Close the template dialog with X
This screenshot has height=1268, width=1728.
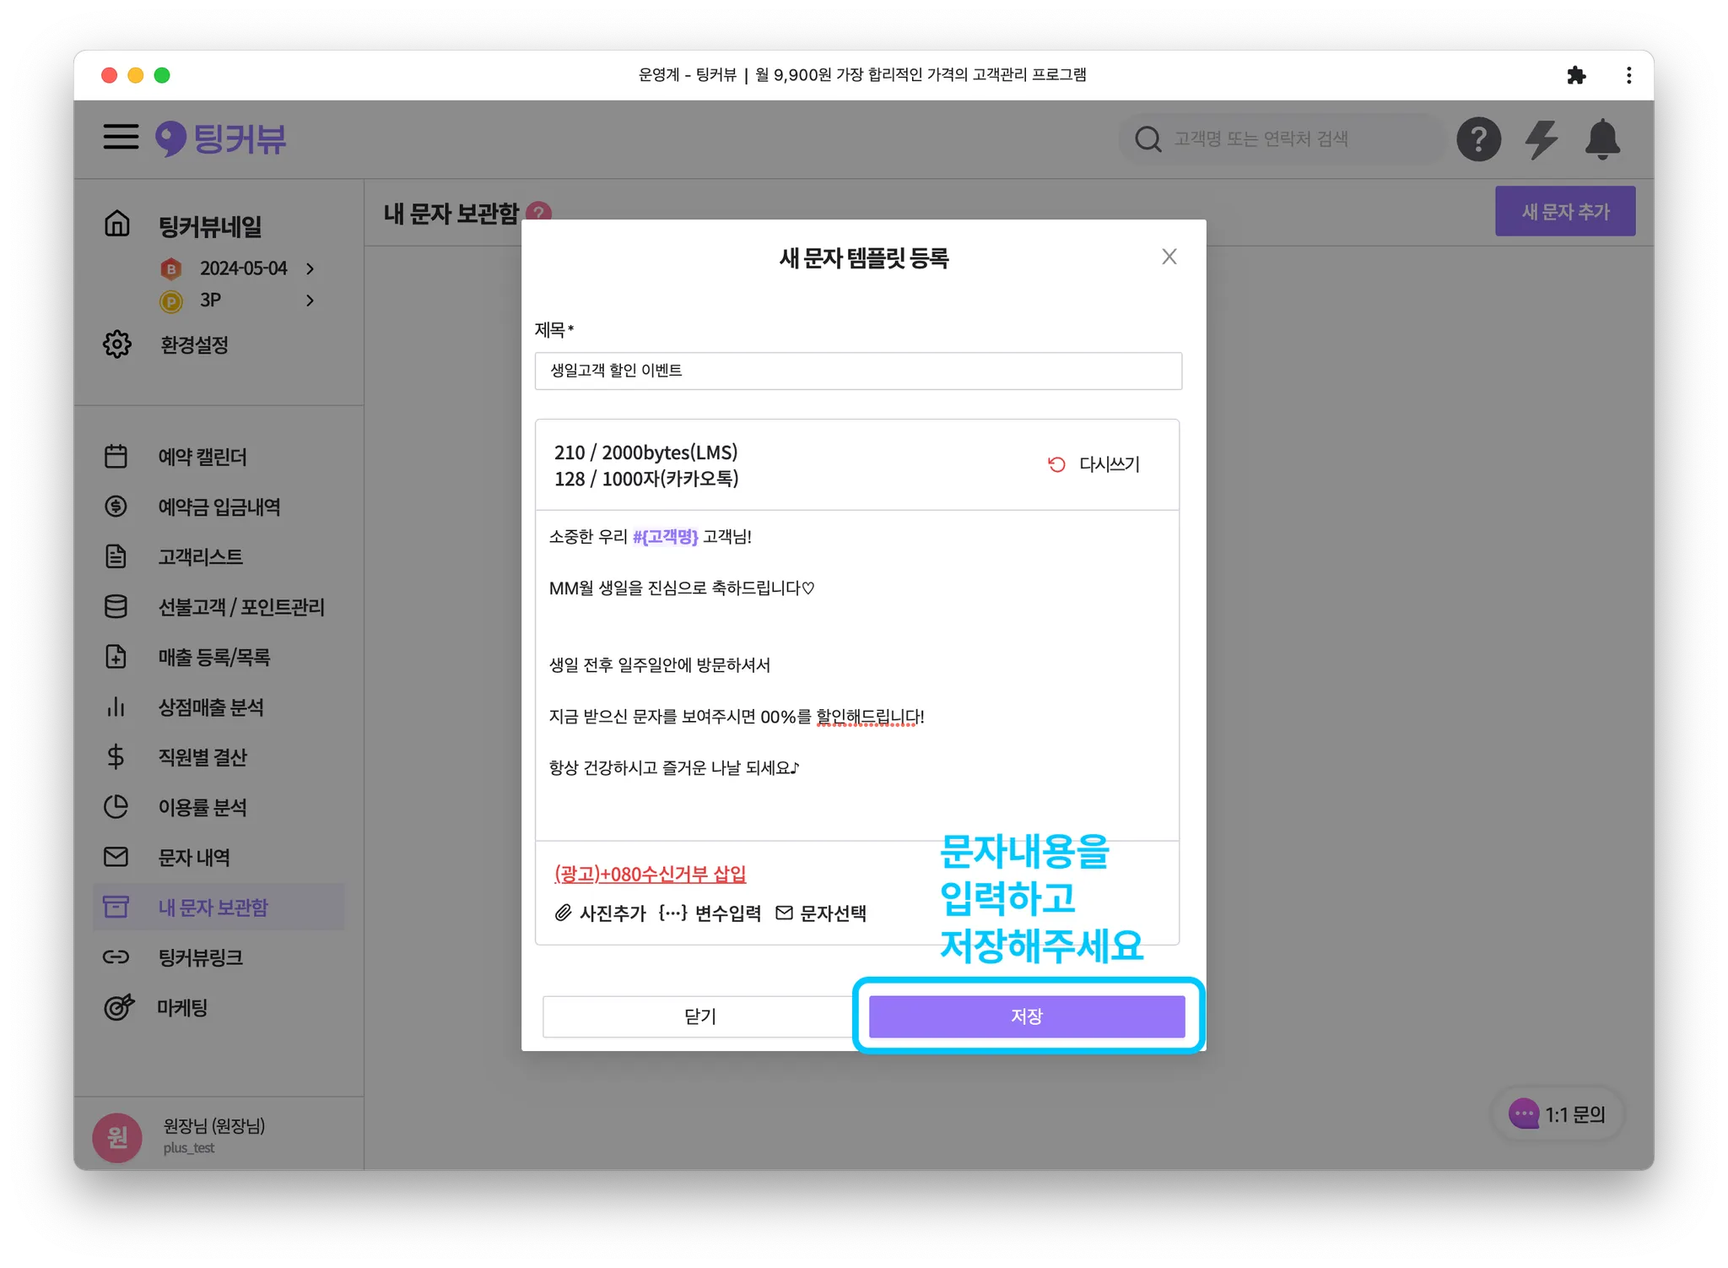1169,257
